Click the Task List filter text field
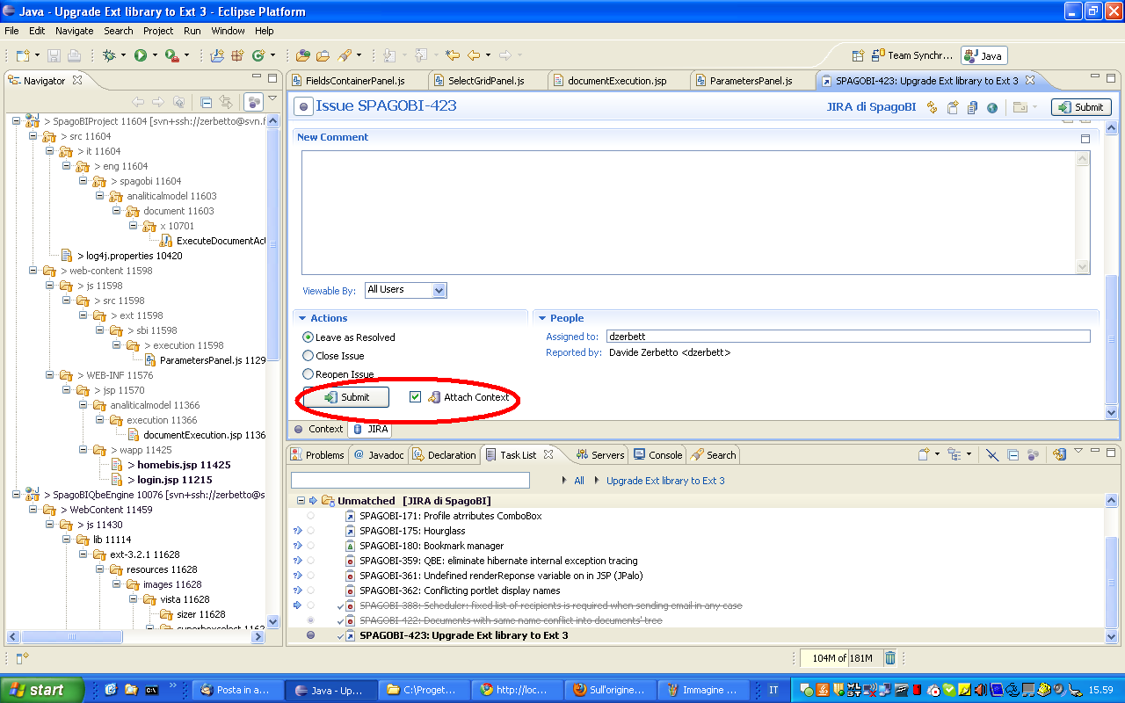Screen dimensions: 1125x703 click(410, 481)
